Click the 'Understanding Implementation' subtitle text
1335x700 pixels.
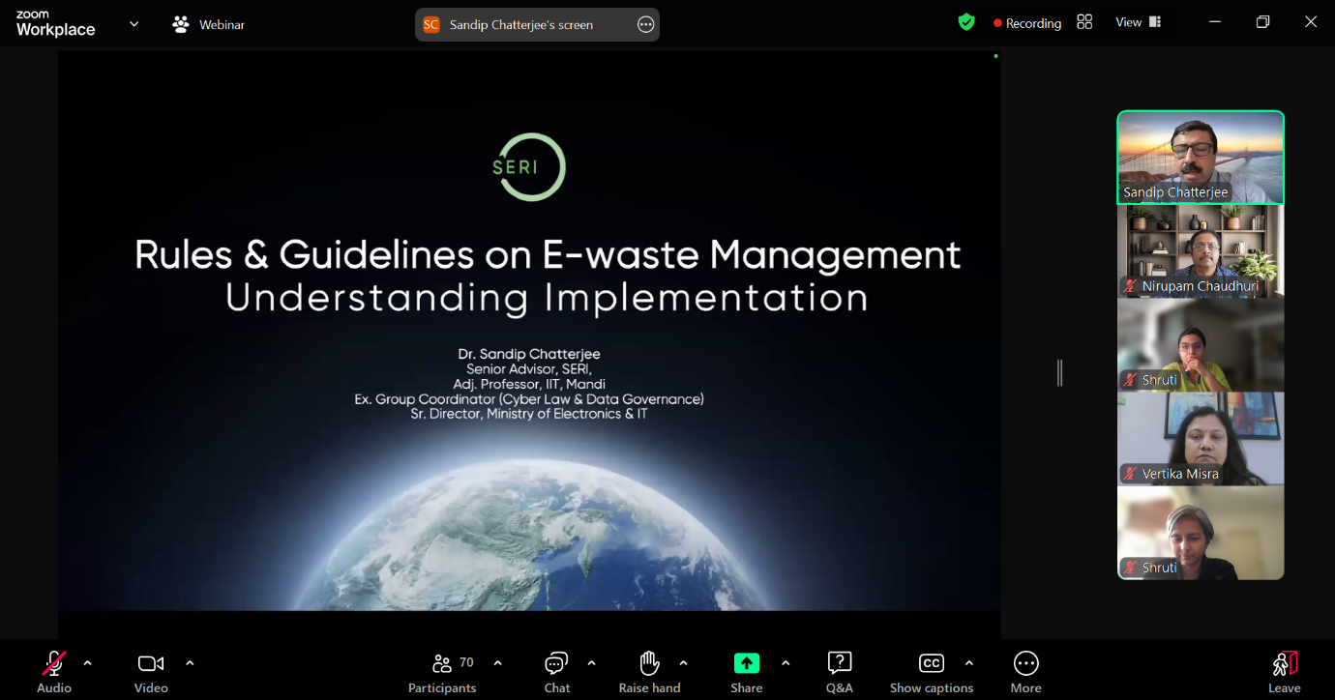(547, 297)
